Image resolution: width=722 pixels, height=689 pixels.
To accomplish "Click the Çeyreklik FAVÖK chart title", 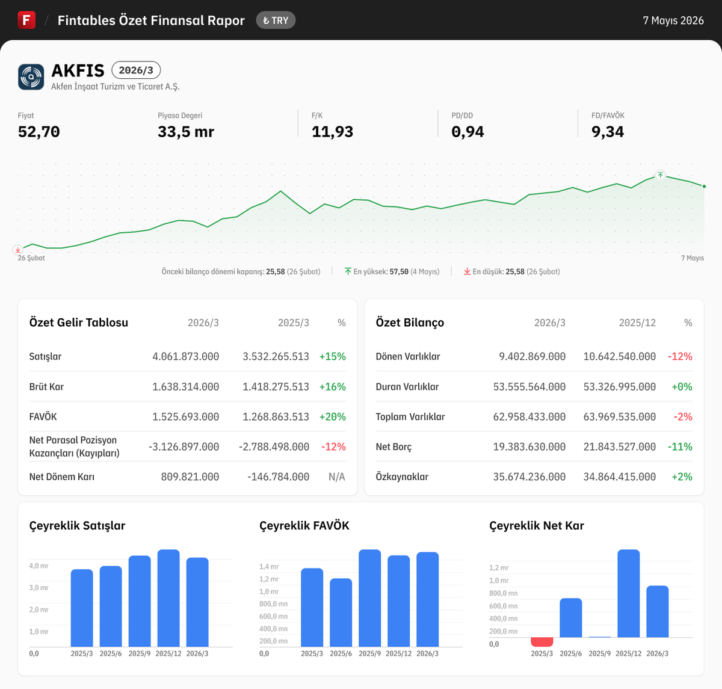I will 304,525.
